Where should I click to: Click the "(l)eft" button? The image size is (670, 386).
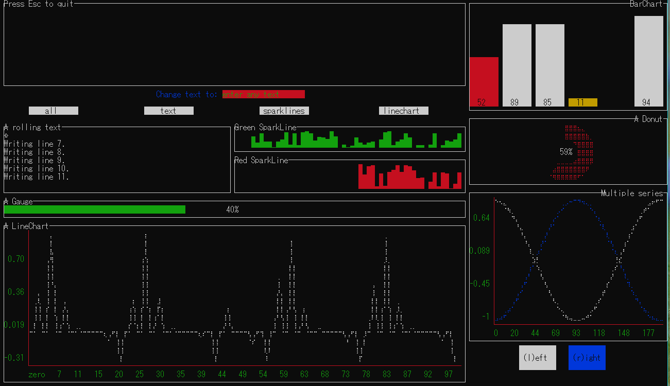[x=538, y=358]
